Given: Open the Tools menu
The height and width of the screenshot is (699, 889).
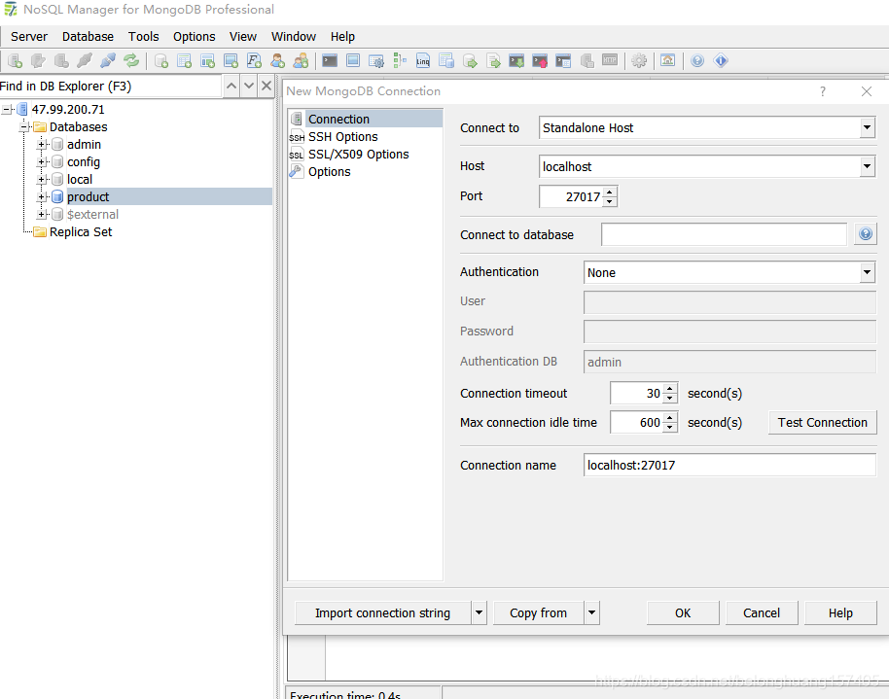Looking at the screenshot, I should pos(143,37).
